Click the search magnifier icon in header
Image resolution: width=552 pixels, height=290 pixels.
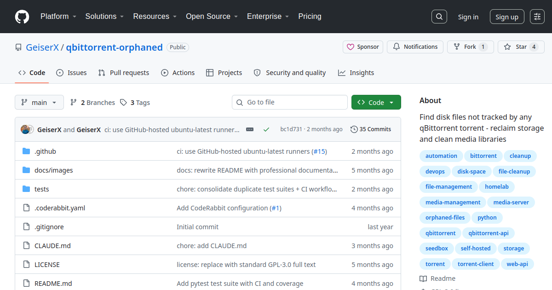point(439,17)
